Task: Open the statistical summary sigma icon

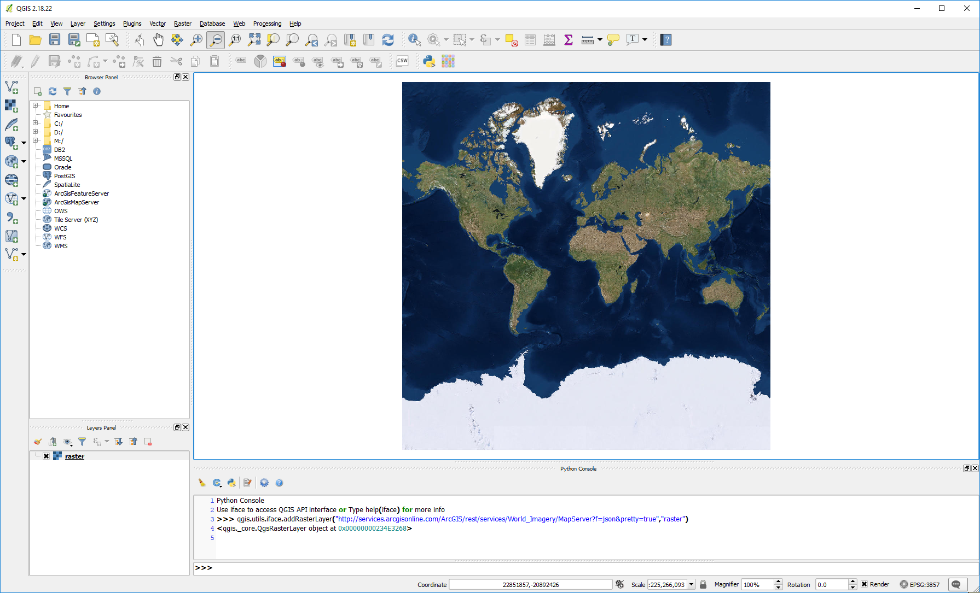Action: (x=569, y=40)
